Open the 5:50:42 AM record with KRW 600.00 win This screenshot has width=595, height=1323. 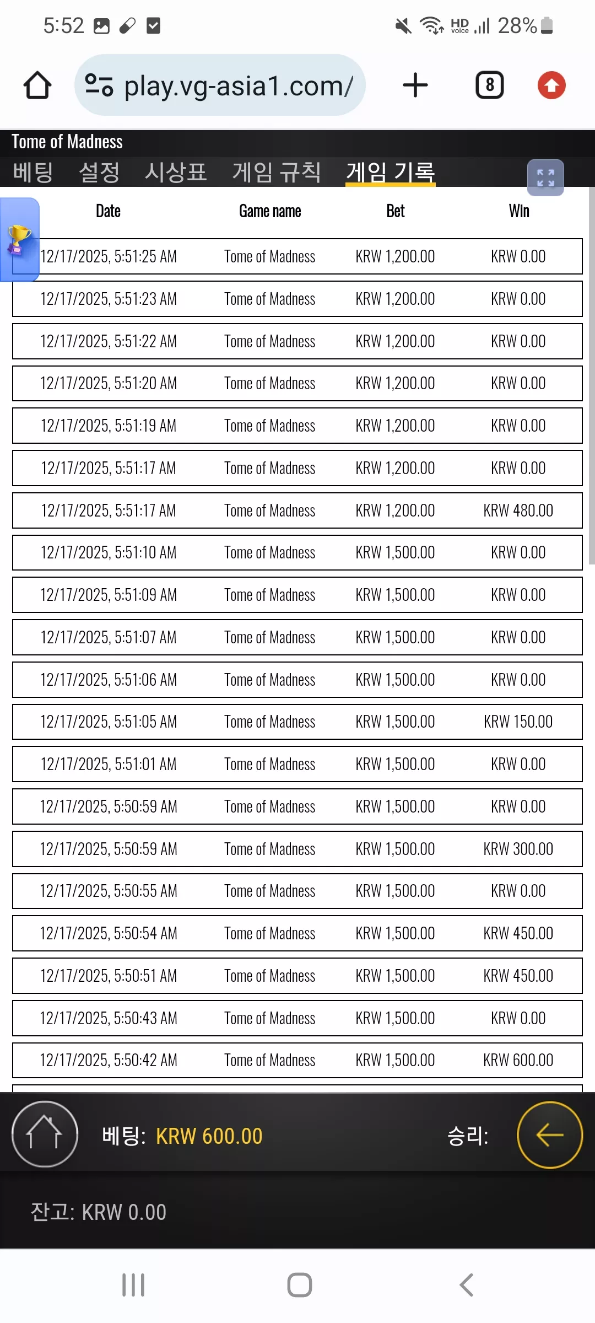coord(297,1060)
